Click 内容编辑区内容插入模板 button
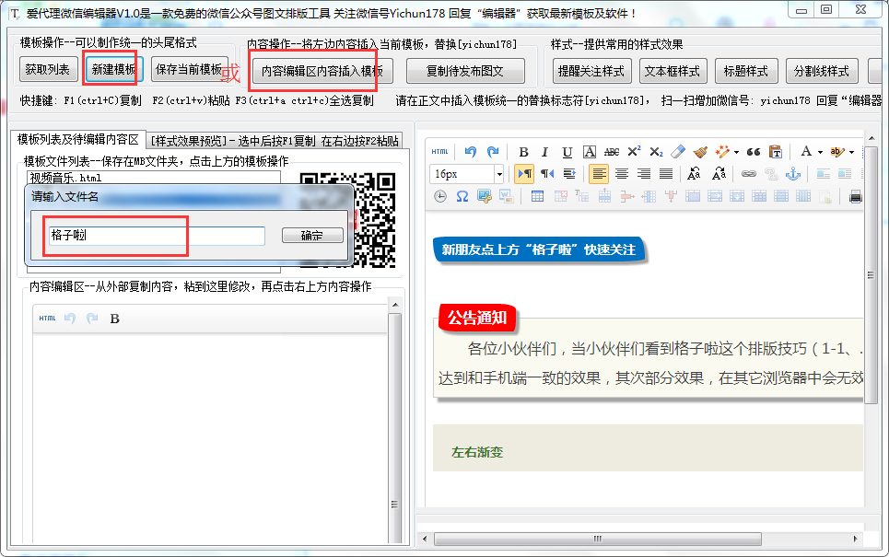 point(322,71)
